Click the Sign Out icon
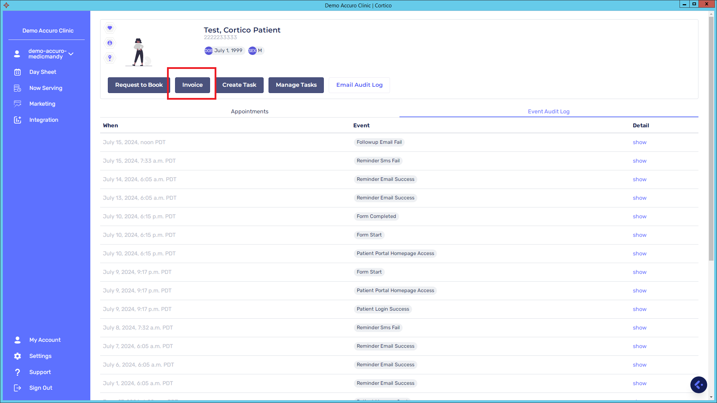Screen dimensions: 717x403 (18, 388)
